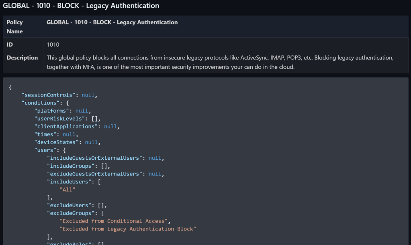Click the bold policy name value in table
Screen dimensions: 411x245
pyautogui.click(x=112, y=22)
